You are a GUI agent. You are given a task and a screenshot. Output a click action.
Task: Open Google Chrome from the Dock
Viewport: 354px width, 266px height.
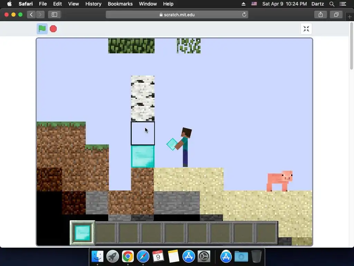pos(128,256)
